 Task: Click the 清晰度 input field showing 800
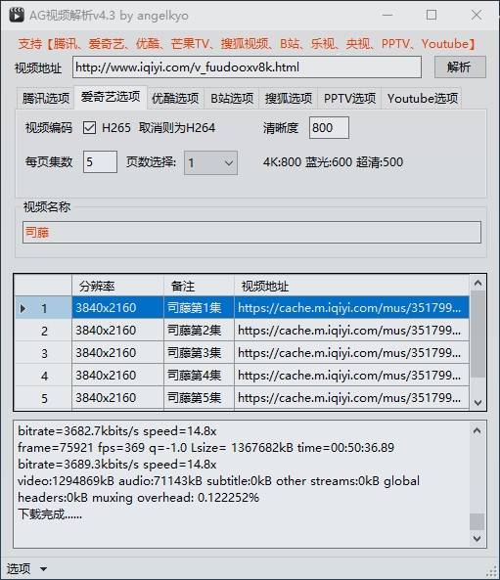pos(329,128)
